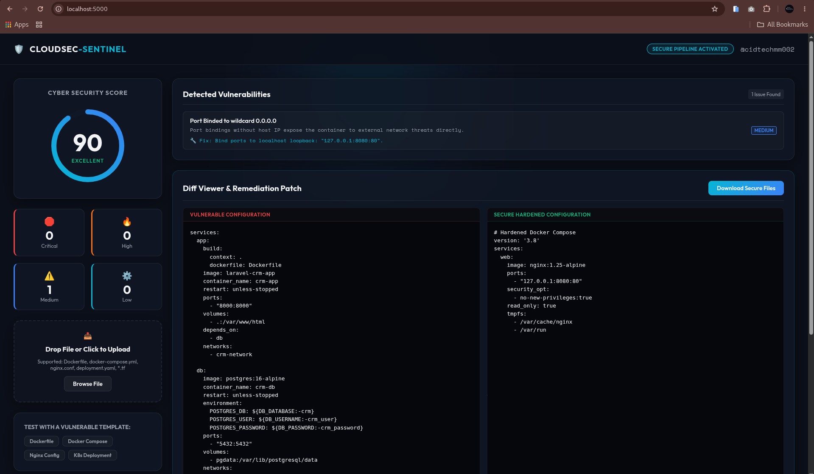Load the Dockerfile vulnerable template

click(x=42, y=441)
